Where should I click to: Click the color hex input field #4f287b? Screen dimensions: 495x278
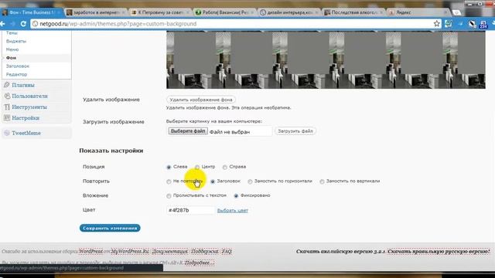click(190, 210)
